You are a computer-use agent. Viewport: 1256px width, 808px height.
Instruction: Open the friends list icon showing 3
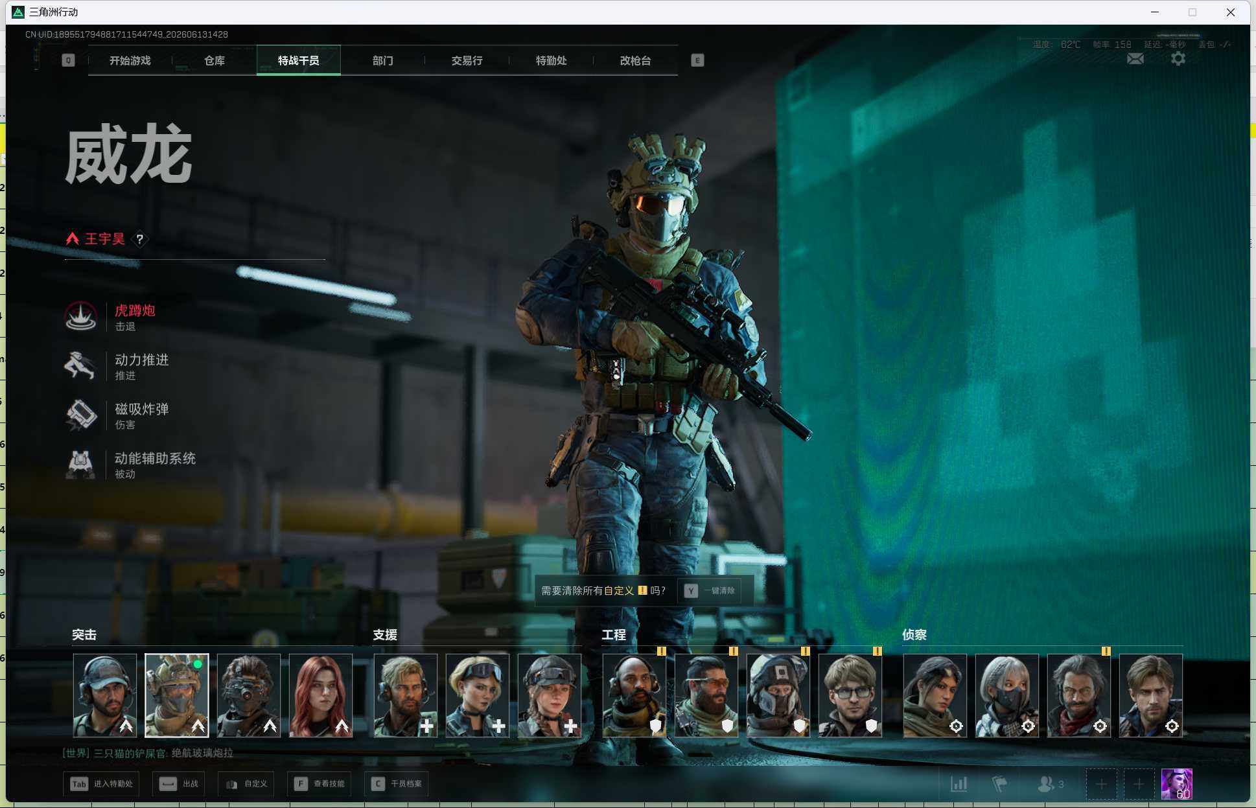pos(1051,784)
